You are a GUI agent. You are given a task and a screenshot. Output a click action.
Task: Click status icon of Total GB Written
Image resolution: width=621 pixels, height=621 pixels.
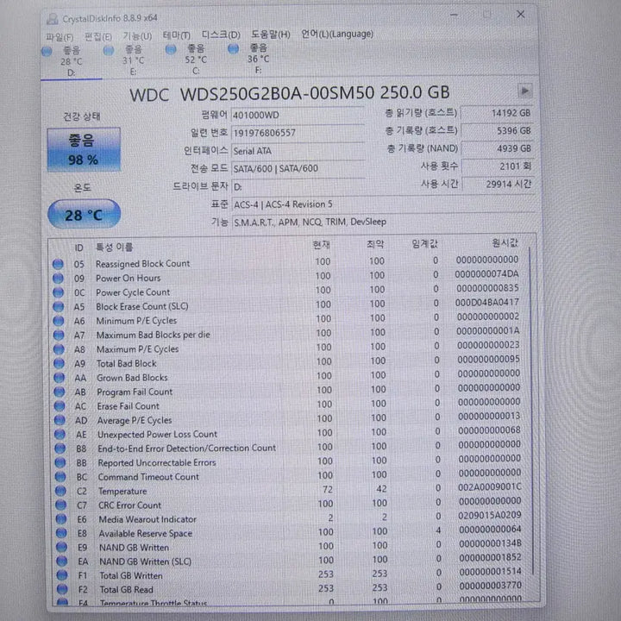[x=62, y=576]
